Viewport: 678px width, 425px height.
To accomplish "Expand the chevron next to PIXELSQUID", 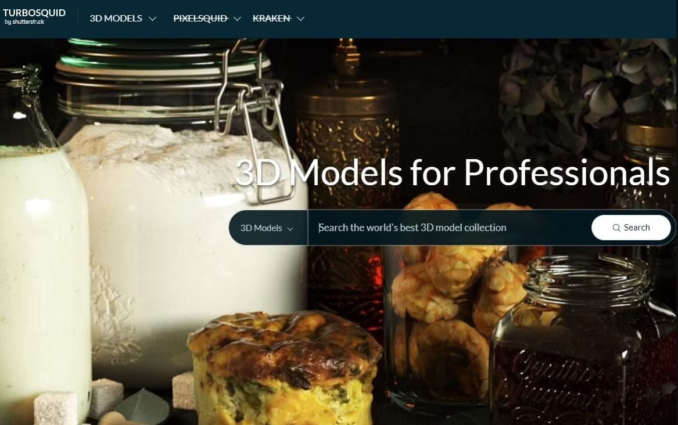I will [x=237, y=19].
